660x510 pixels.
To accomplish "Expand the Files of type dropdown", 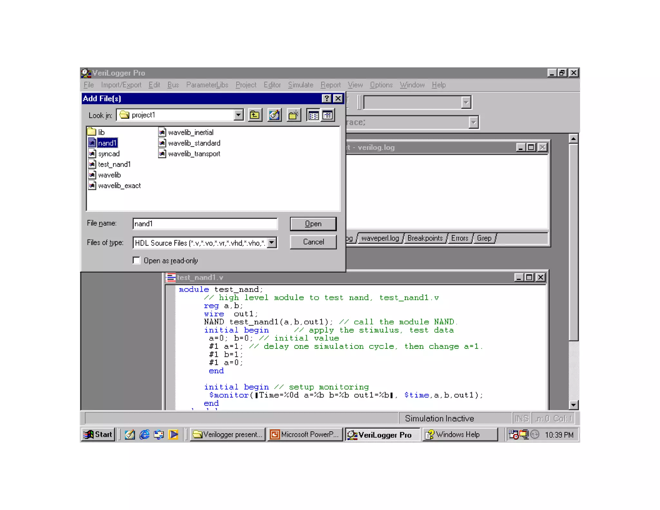I will click(x=272, y=242).
